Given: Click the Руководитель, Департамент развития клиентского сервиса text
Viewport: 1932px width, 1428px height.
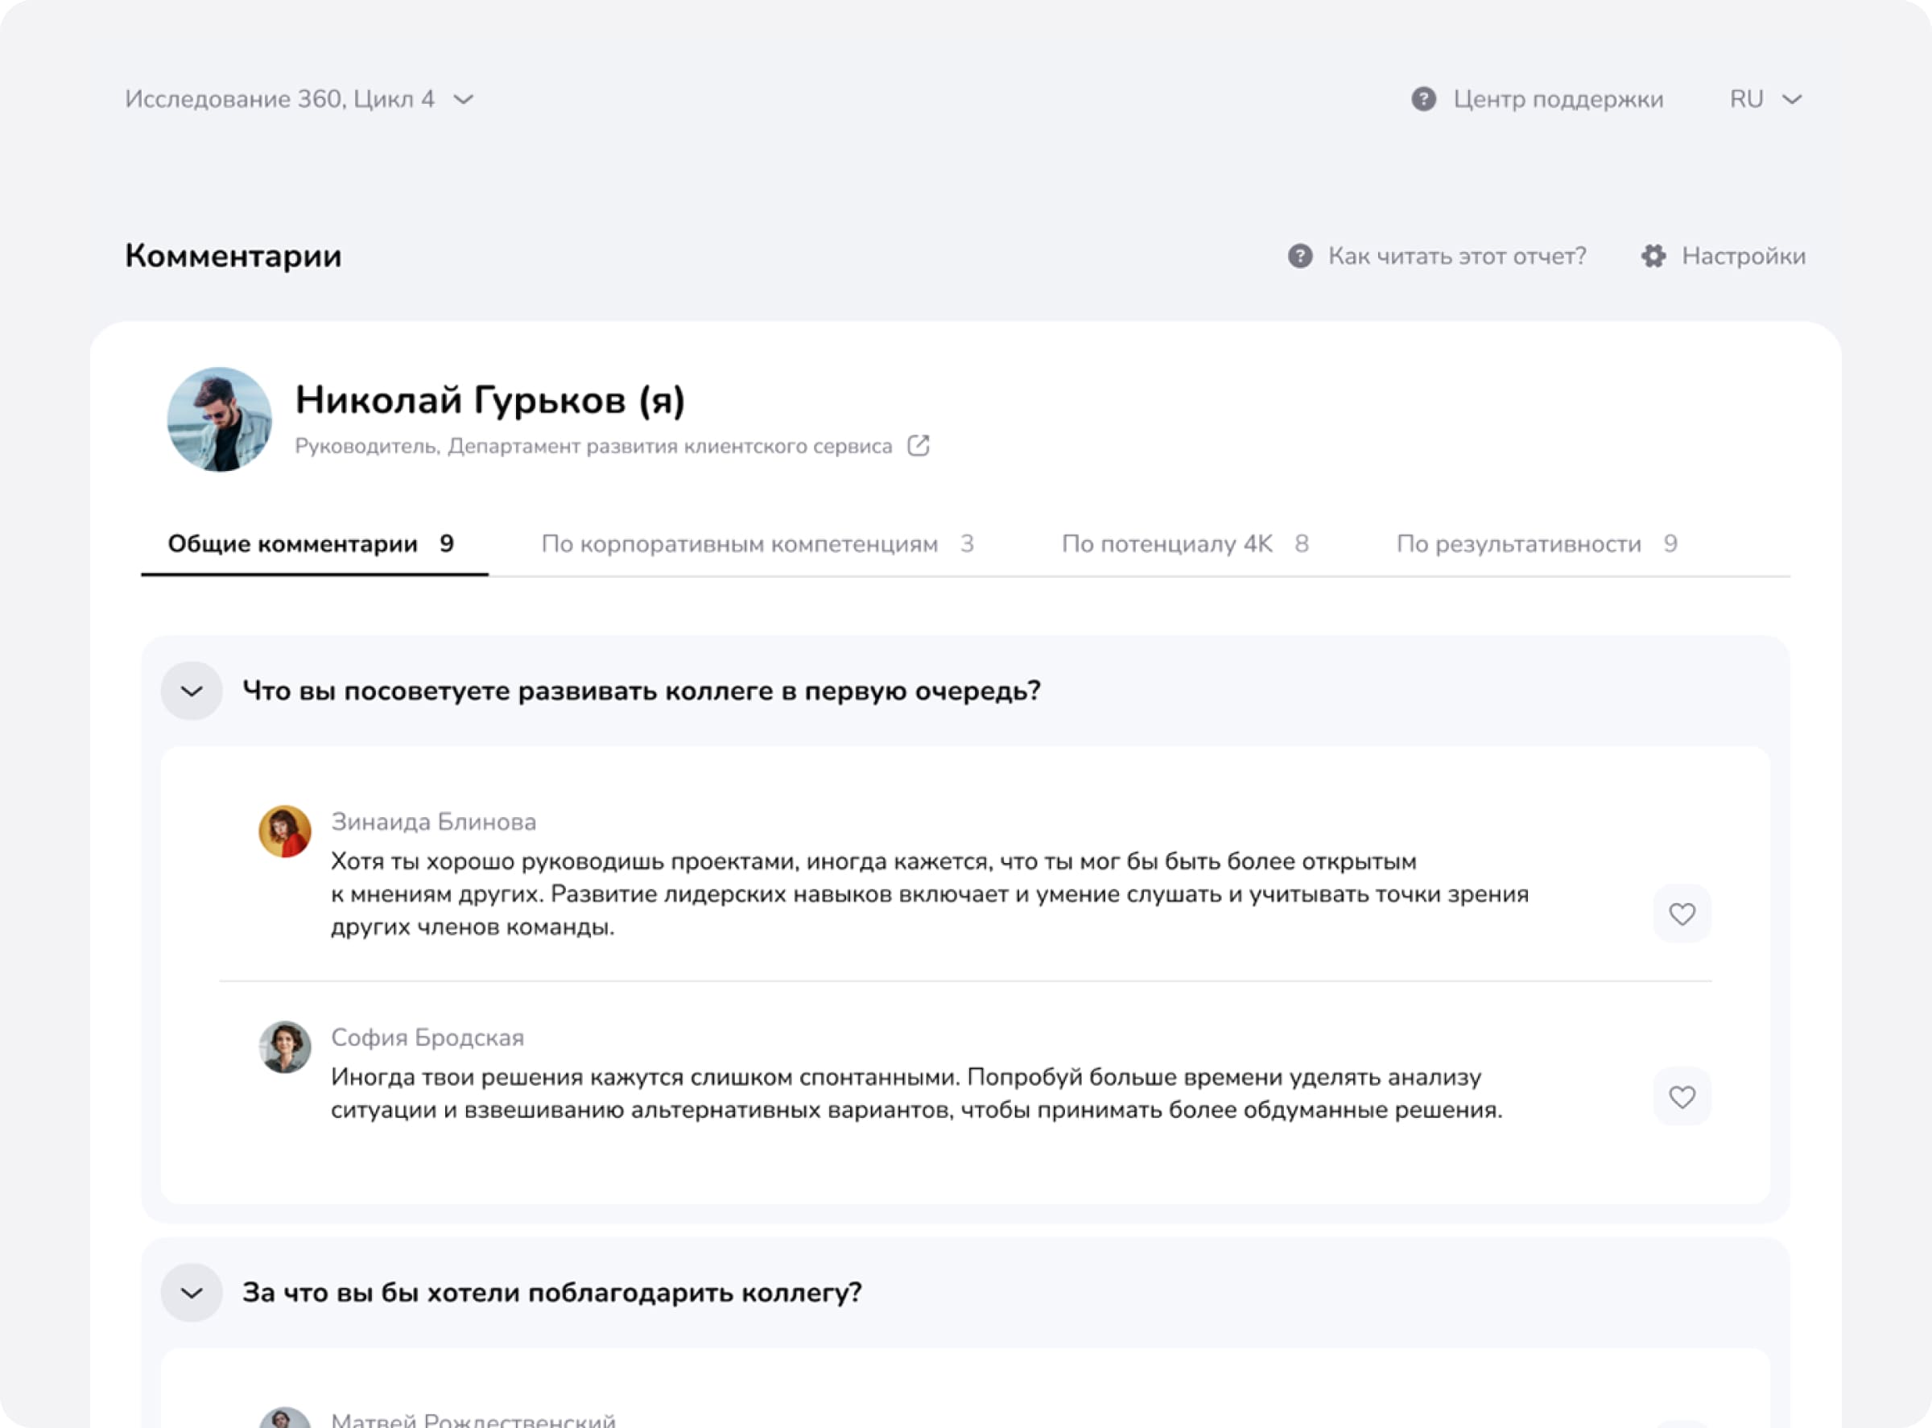Looking at the screenshot, I should (593, 446).
